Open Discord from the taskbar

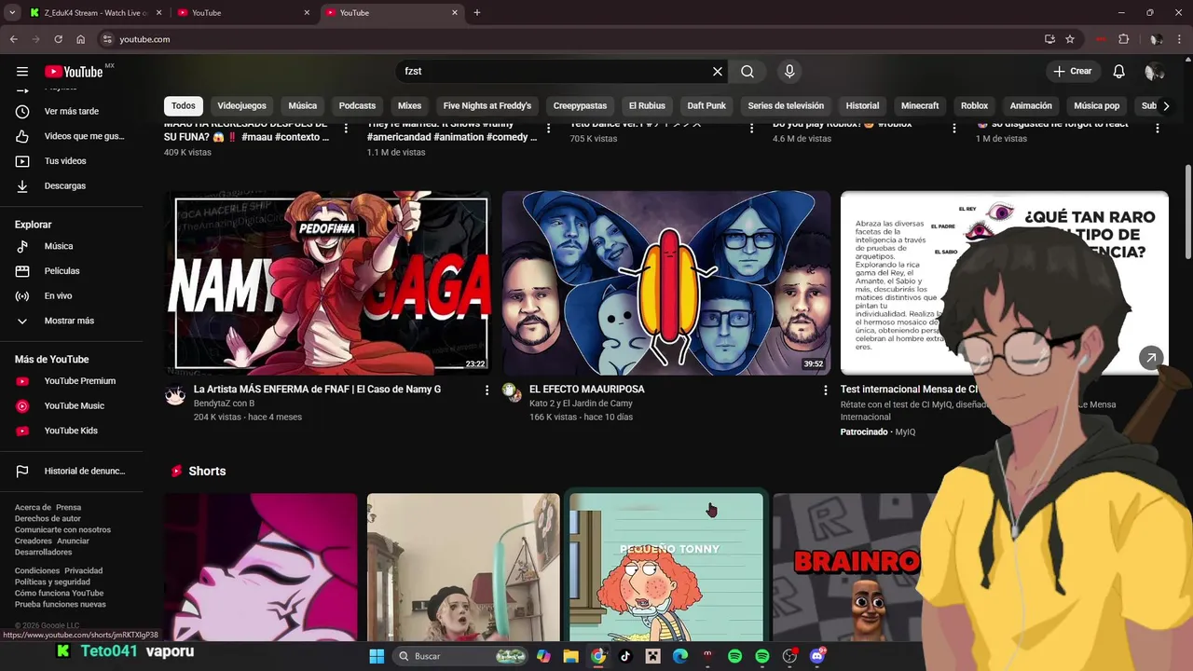tap(817, 656)
